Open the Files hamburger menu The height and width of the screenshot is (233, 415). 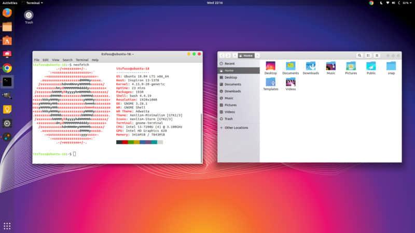click(x=378, y=55)
